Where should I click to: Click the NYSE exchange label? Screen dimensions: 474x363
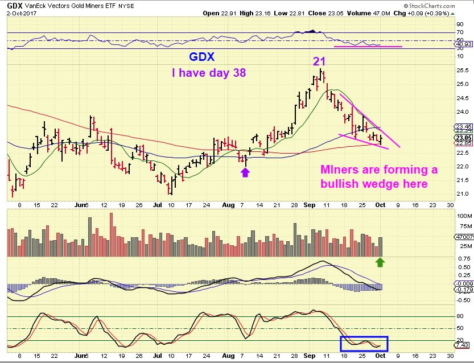coord(126,6)
